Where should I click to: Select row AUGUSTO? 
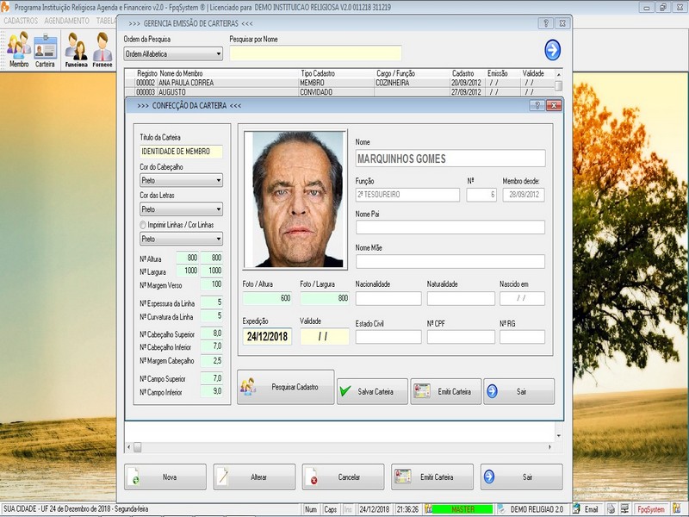[x=338, y=92]
